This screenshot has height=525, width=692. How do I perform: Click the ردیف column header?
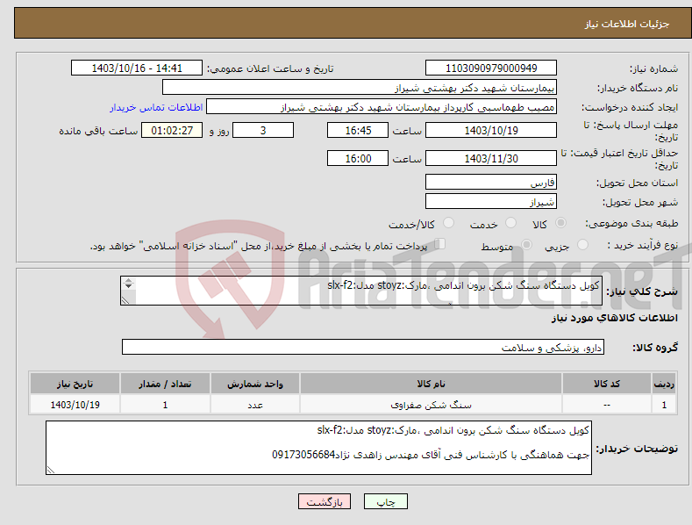(664, 384)
